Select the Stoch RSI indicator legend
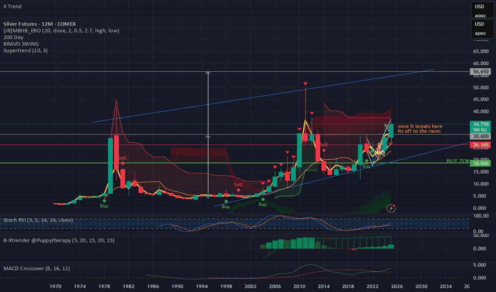The image size is (496, 292). click(38, 220)
